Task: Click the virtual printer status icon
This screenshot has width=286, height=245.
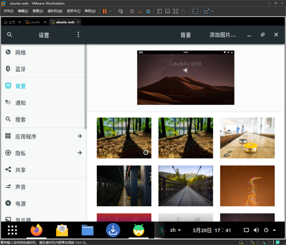Action: tap(258, 242)
